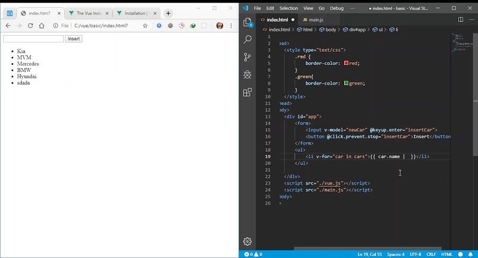
Task: Open the Edit menu
Action: [x=270, y=8]
